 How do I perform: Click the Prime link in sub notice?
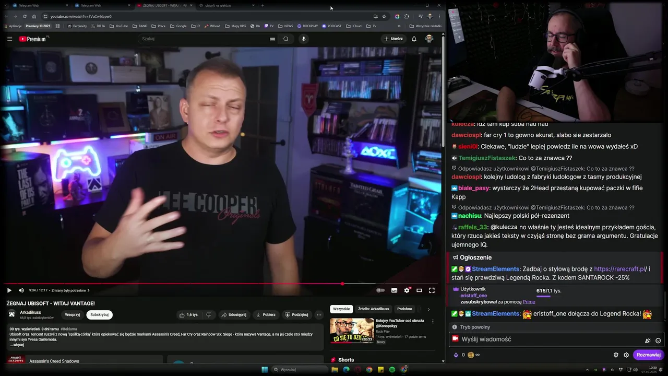(x=529, y=302)
